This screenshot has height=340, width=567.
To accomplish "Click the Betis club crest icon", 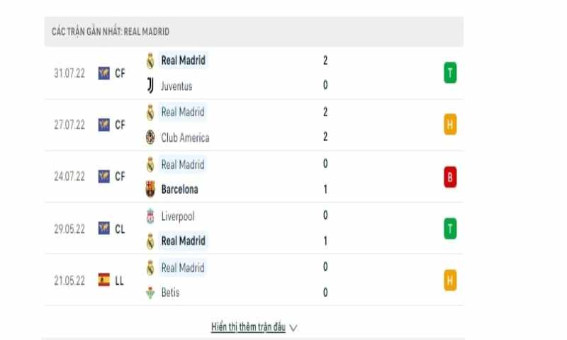I will click(150, 293).
